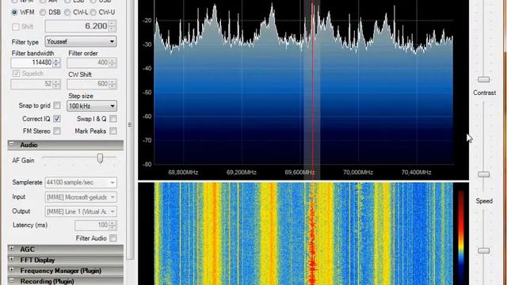Click the panel splitter grip handle

[130, 125]
